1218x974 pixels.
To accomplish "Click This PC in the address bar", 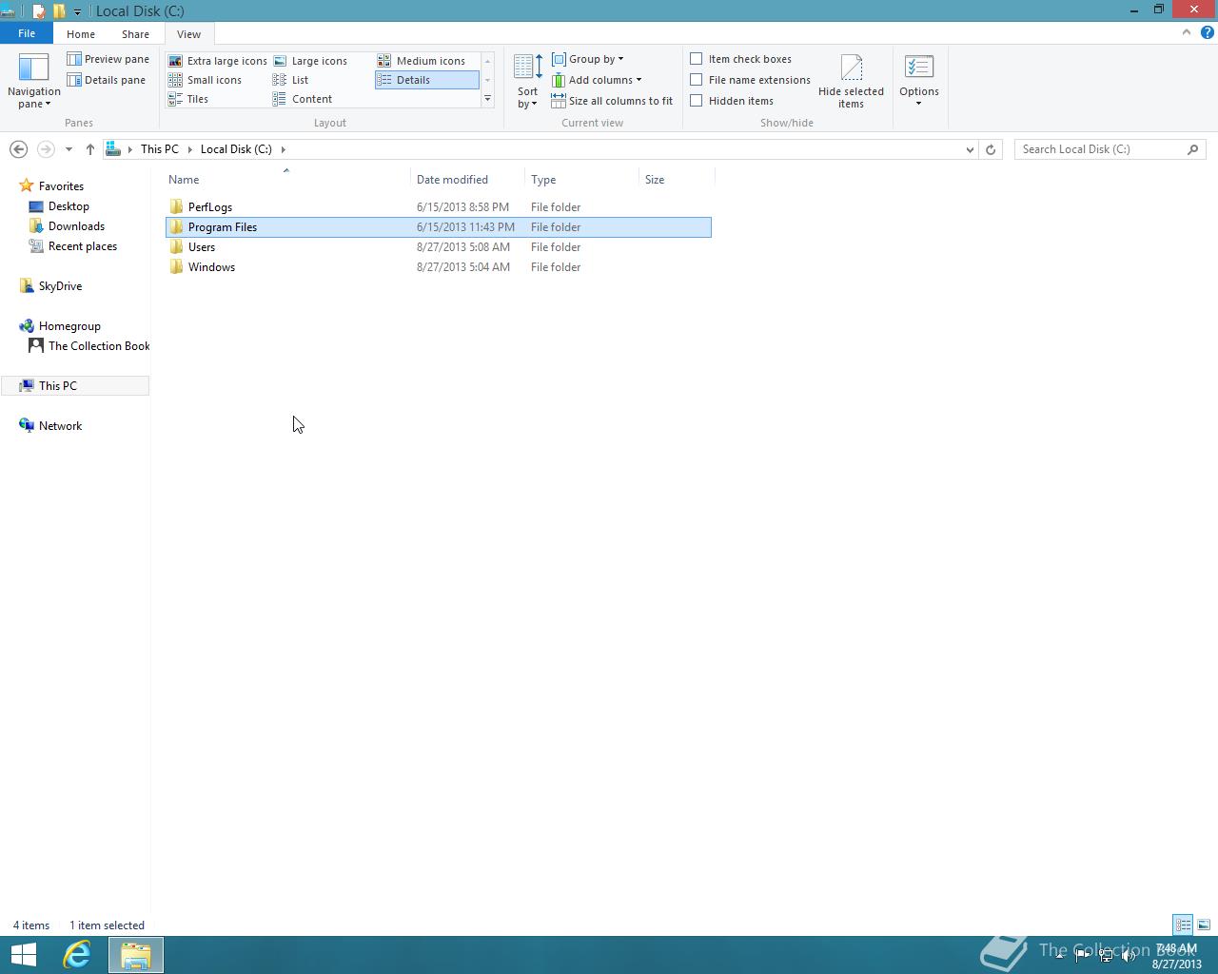I will coord(159,149).
